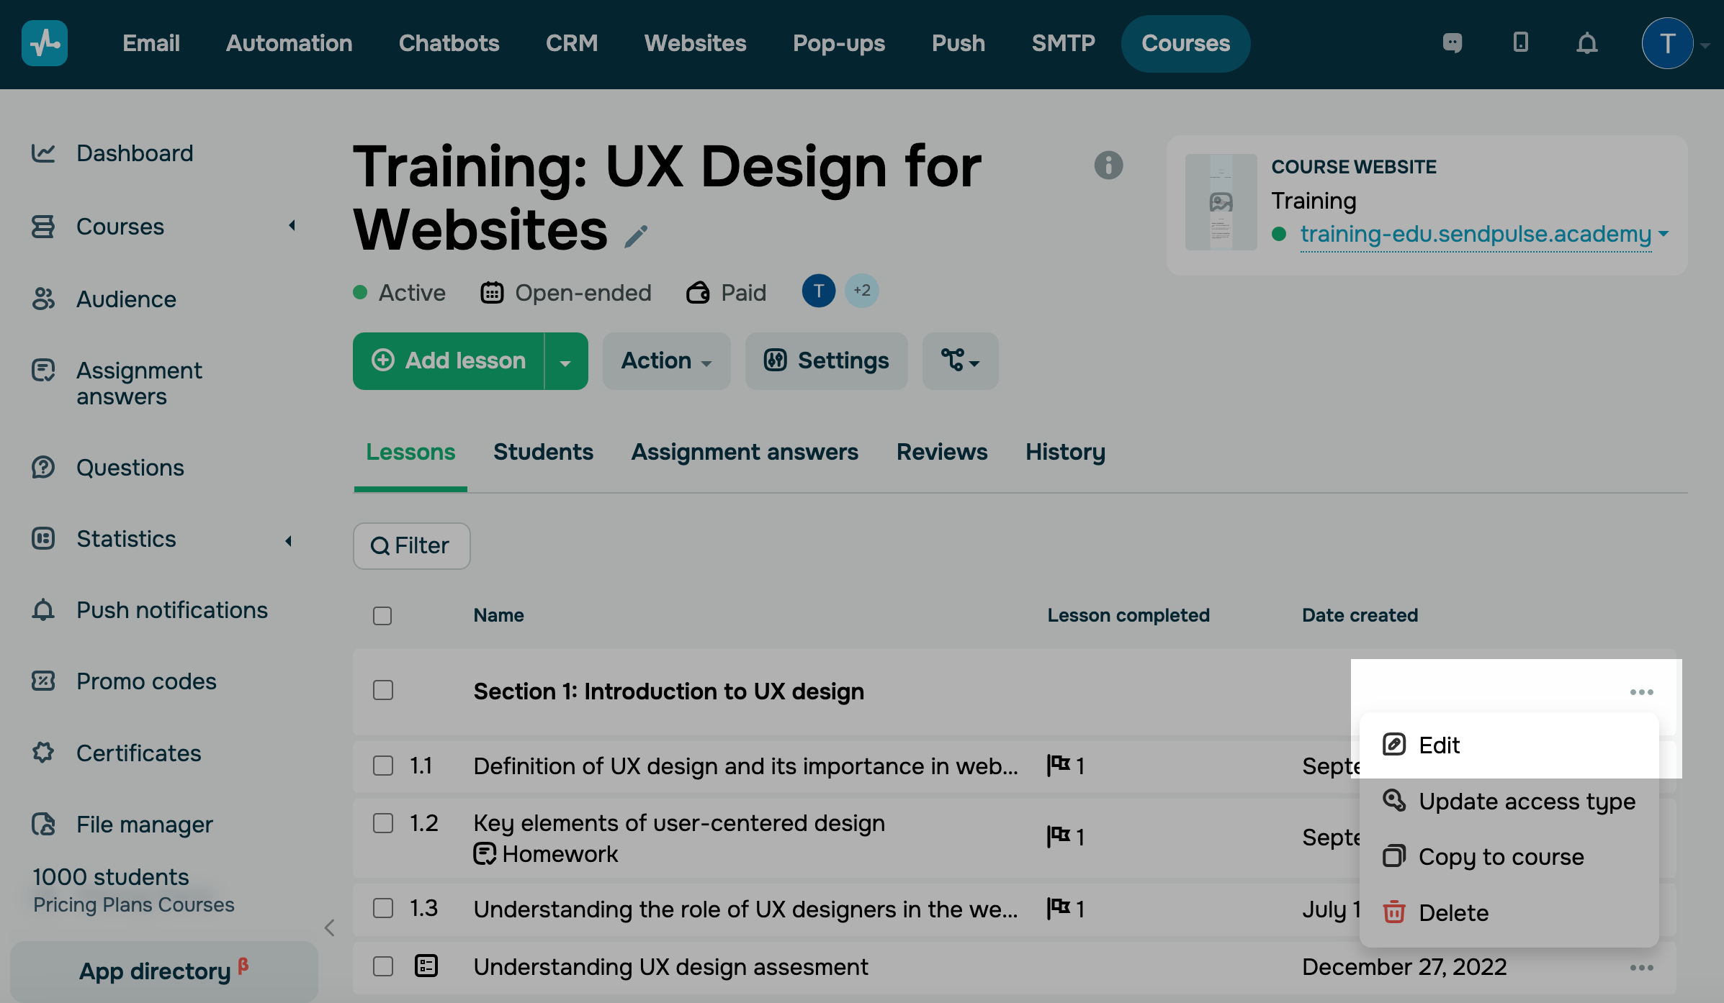
Task: Open the training-edu.sendpulse.academy link
Action: [x=1475, y=234]
